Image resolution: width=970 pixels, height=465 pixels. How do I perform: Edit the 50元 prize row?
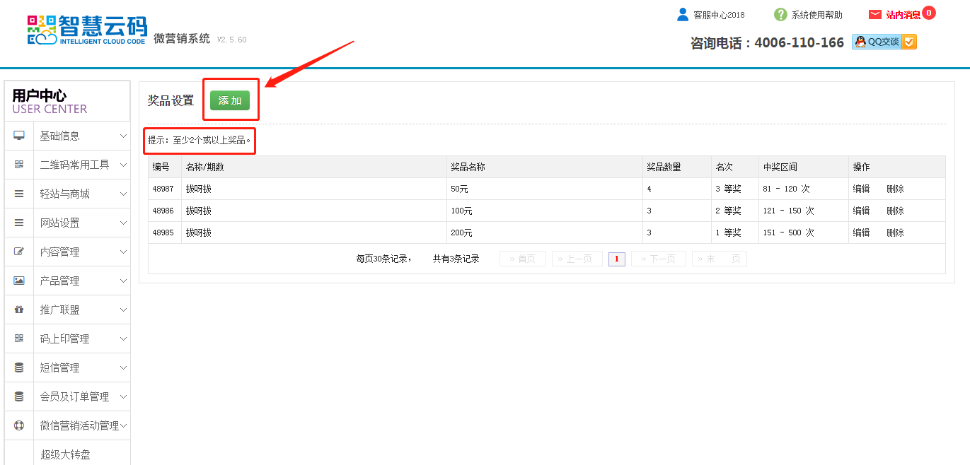click(x=861, y=189)
